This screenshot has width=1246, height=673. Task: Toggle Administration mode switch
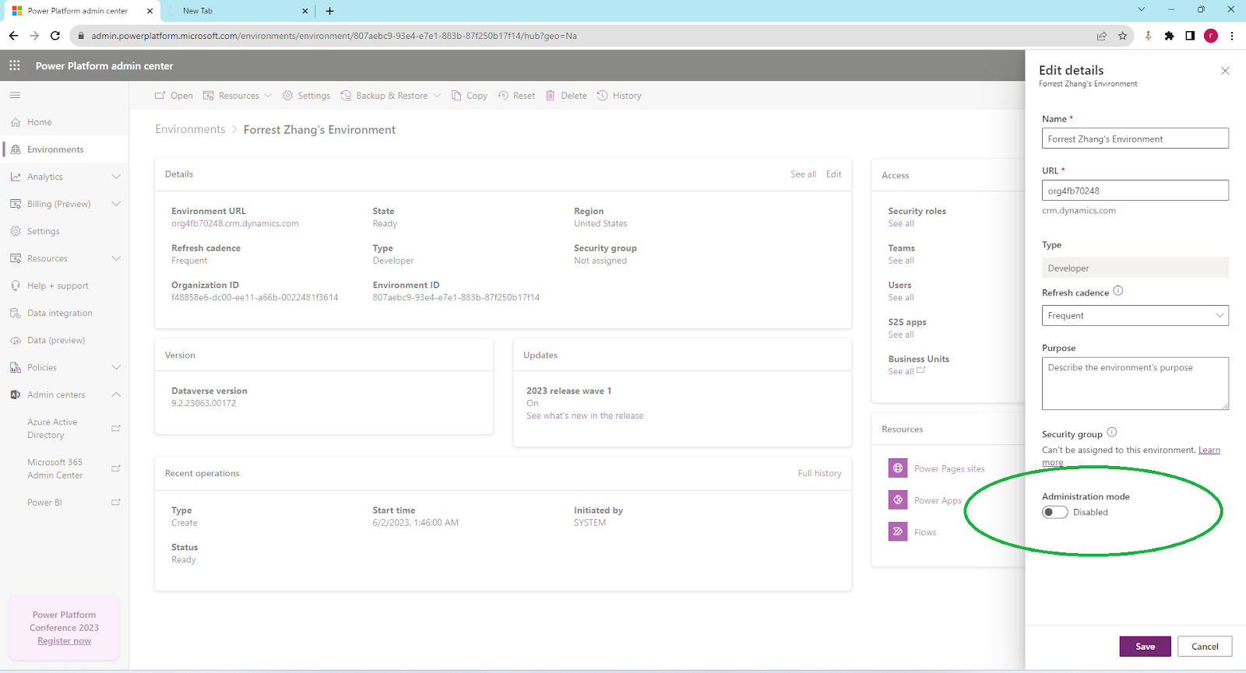click(x=1055, y=512)
